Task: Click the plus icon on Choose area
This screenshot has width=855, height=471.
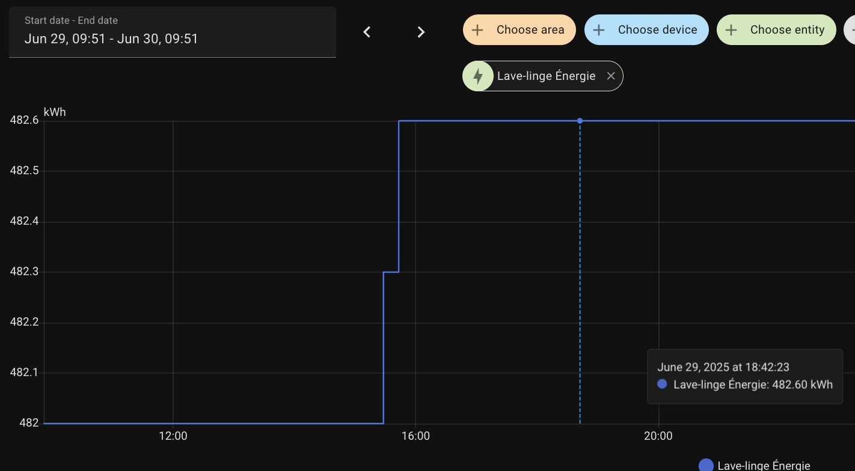Action: click(x=477, y=30)
